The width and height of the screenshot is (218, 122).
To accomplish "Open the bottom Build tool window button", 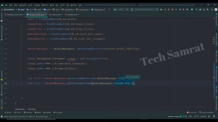I will (38, 113).
